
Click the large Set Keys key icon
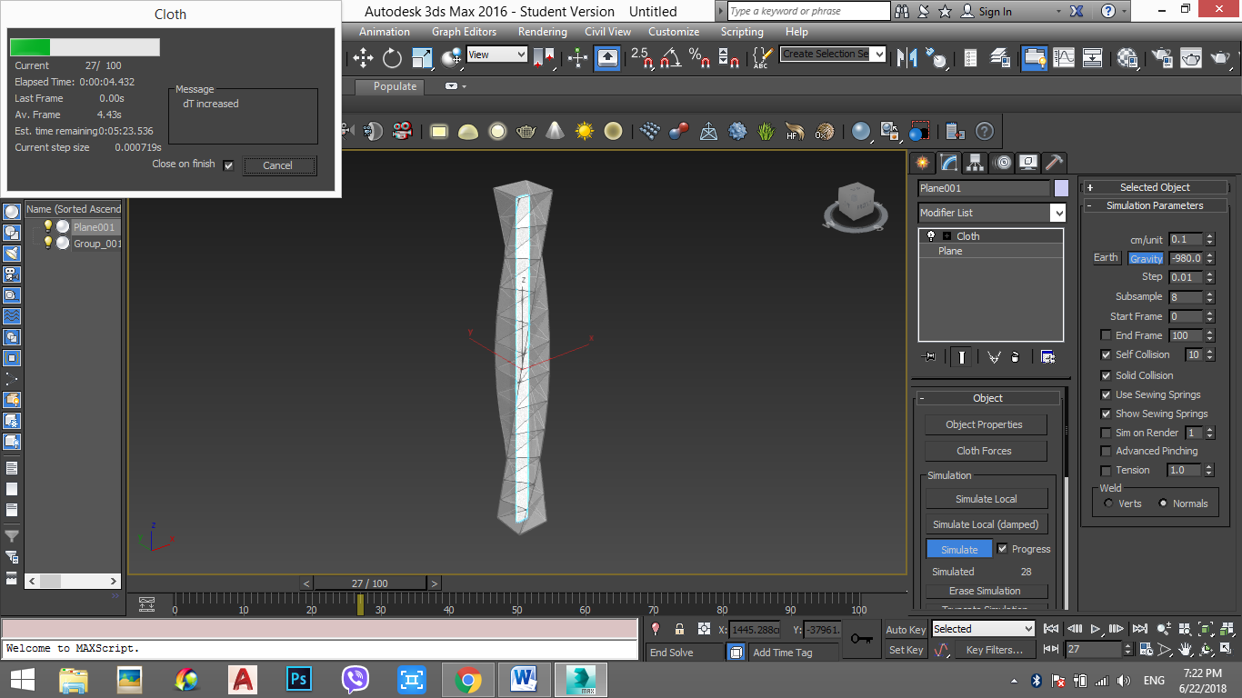pos(861,639)
